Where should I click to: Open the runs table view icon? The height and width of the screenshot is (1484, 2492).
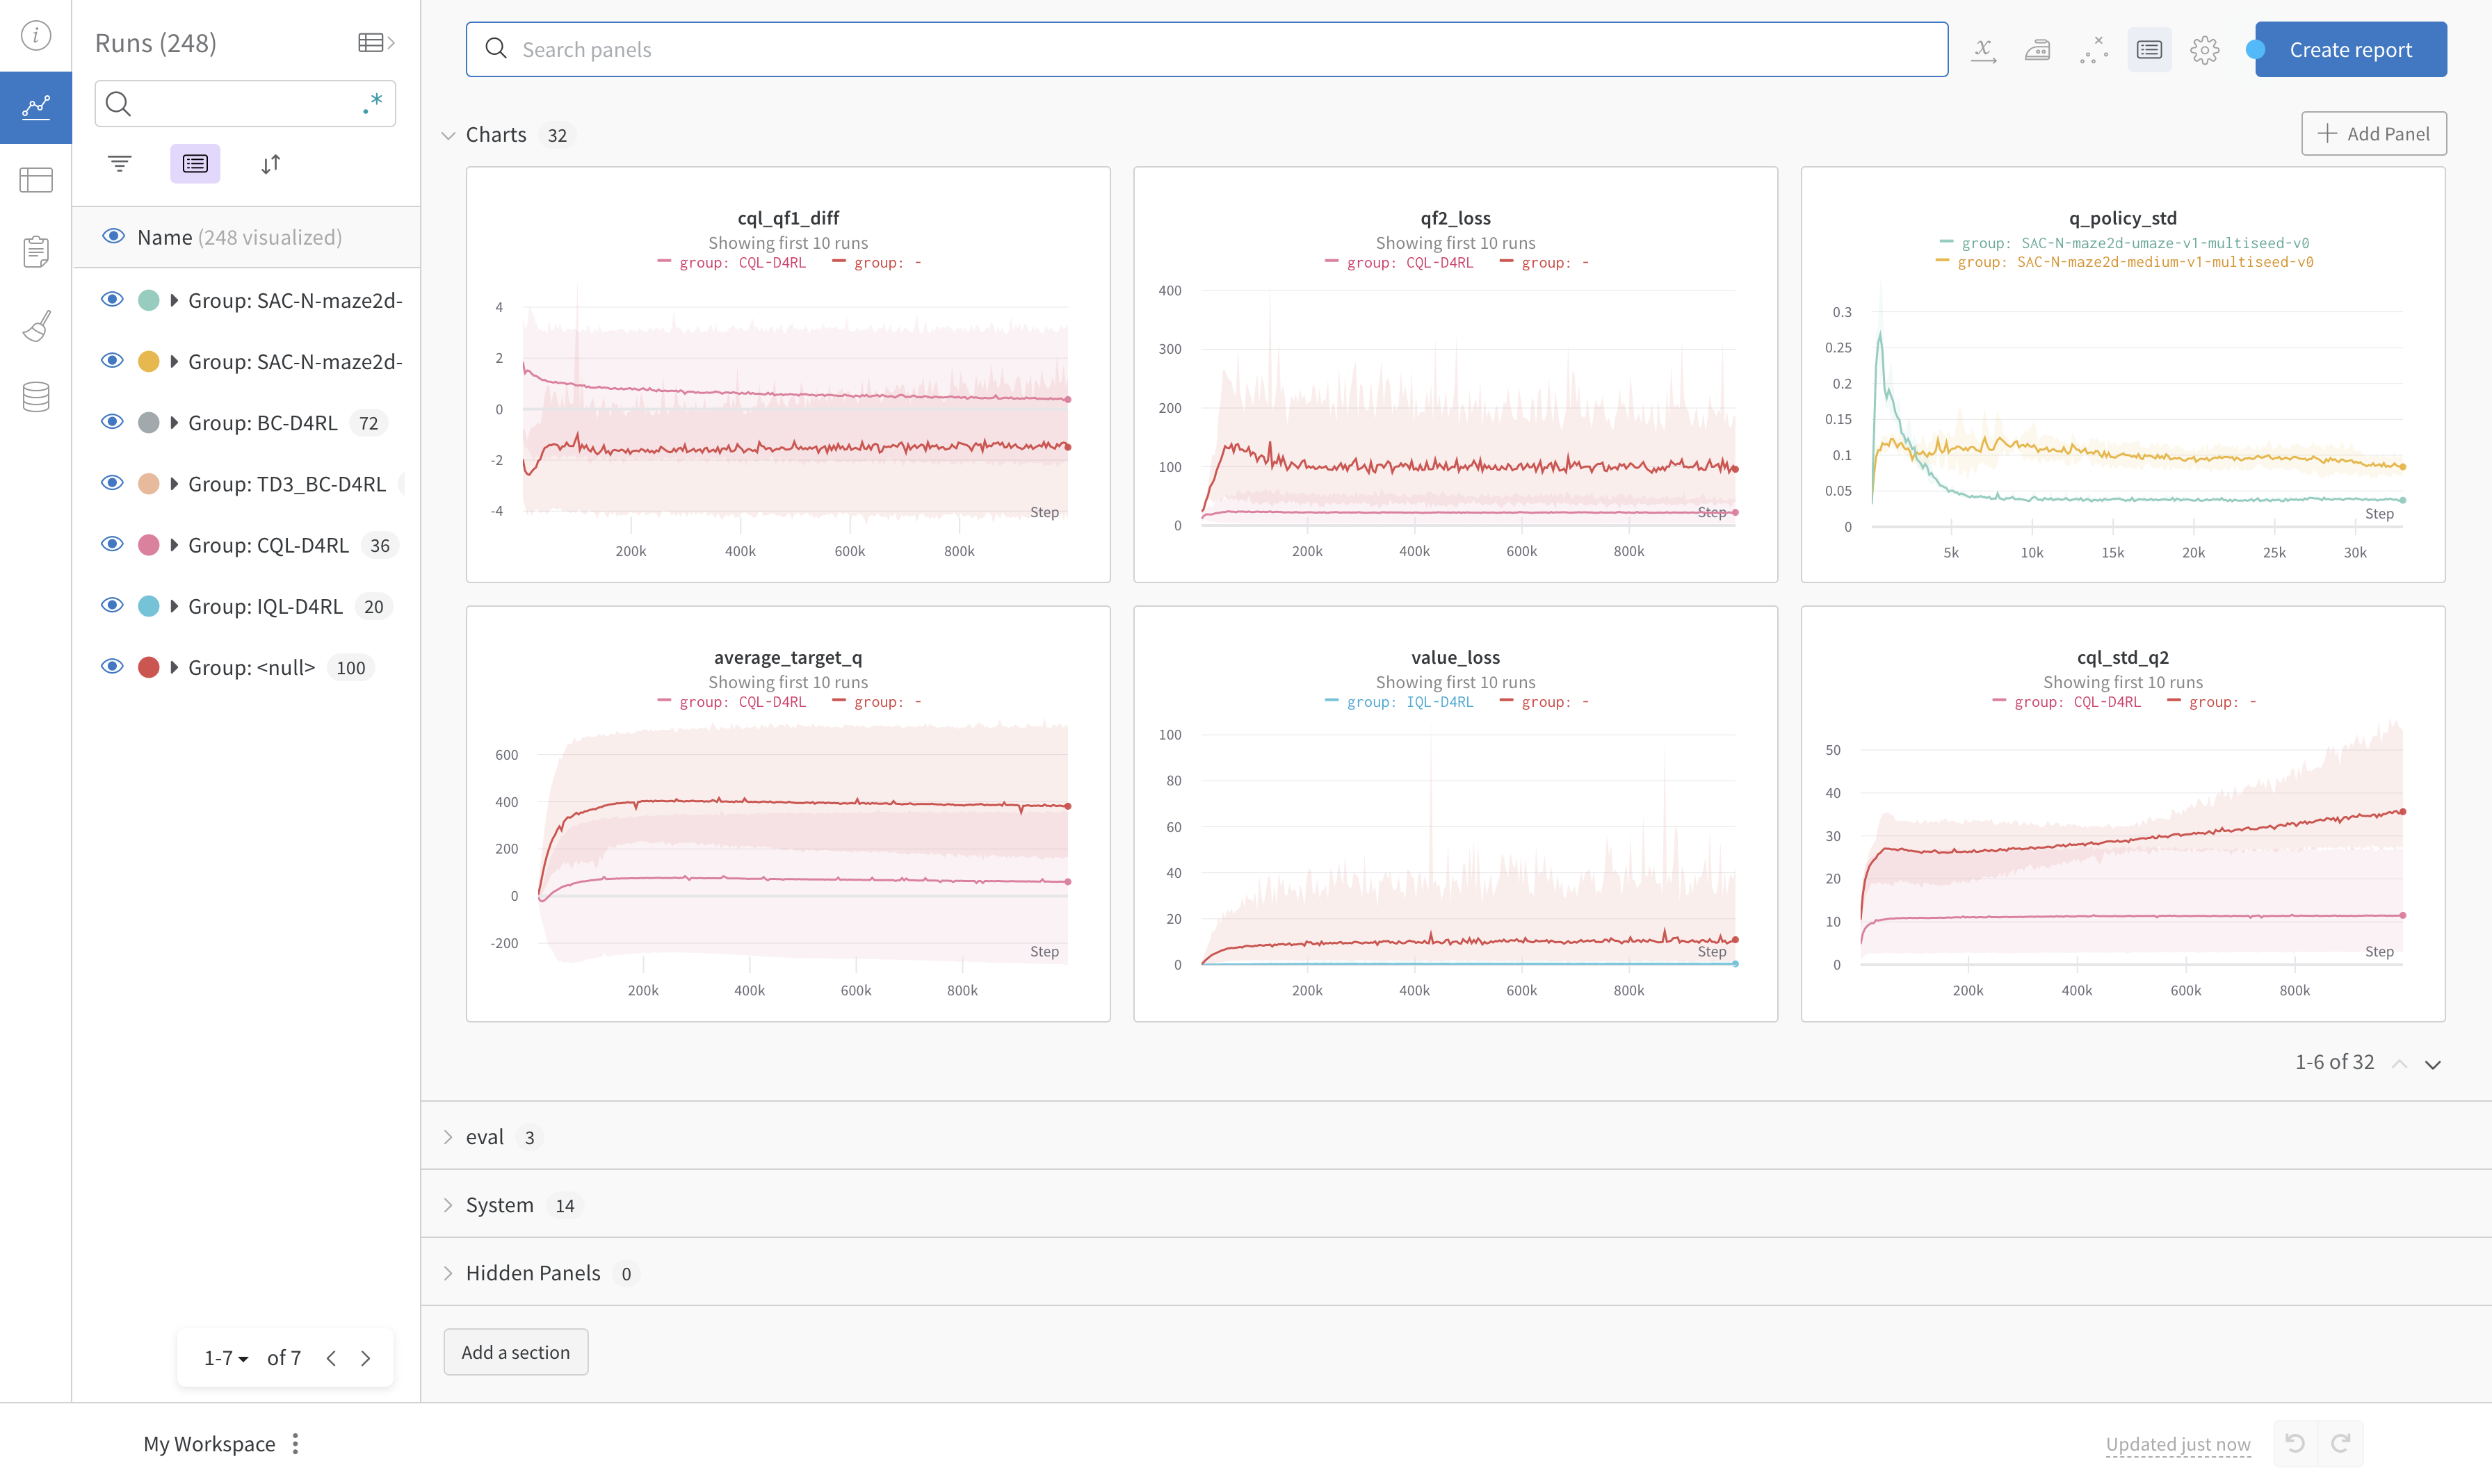(36, 180)
